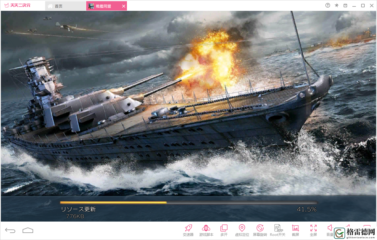This screenshot has height=240, width=377.
Task: Open the 音量 volume control
Action: 330,230
